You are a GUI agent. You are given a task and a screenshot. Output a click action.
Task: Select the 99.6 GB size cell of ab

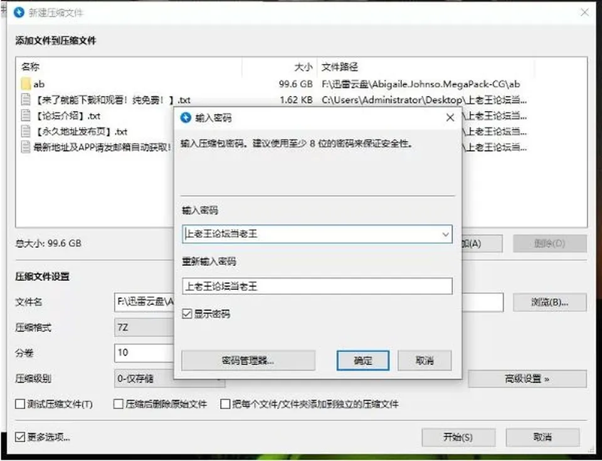(295, 84)
